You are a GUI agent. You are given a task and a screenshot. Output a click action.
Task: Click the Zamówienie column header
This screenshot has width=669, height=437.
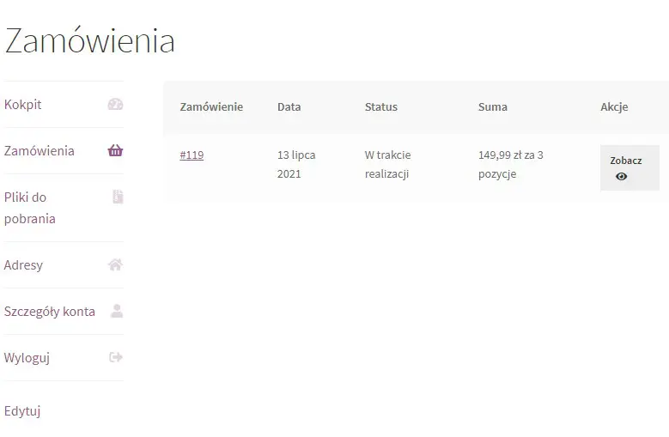point(211,107)
